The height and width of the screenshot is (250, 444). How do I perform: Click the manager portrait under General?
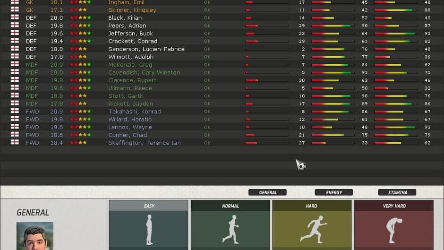[x=34, y=236]
